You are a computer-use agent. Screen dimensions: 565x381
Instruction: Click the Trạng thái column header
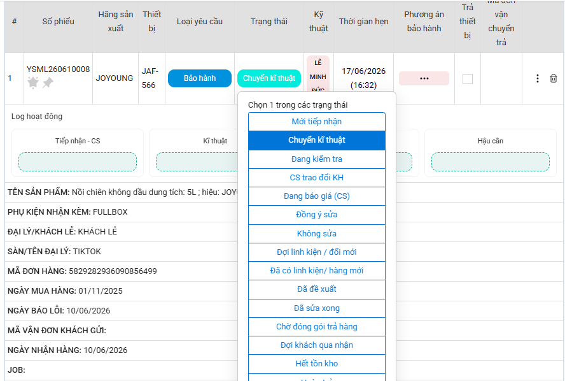pos(269,22)
